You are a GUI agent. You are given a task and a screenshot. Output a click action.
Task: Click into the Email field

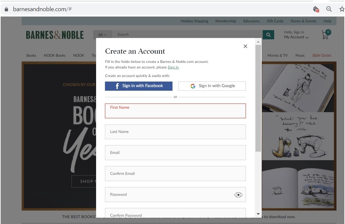click(175, 153)
